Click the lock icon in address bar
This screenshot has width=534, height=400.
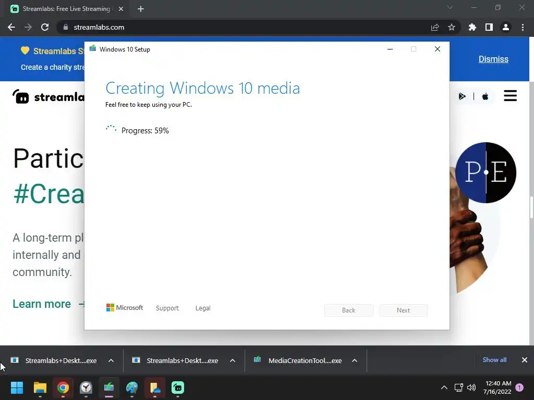point(66,27)
